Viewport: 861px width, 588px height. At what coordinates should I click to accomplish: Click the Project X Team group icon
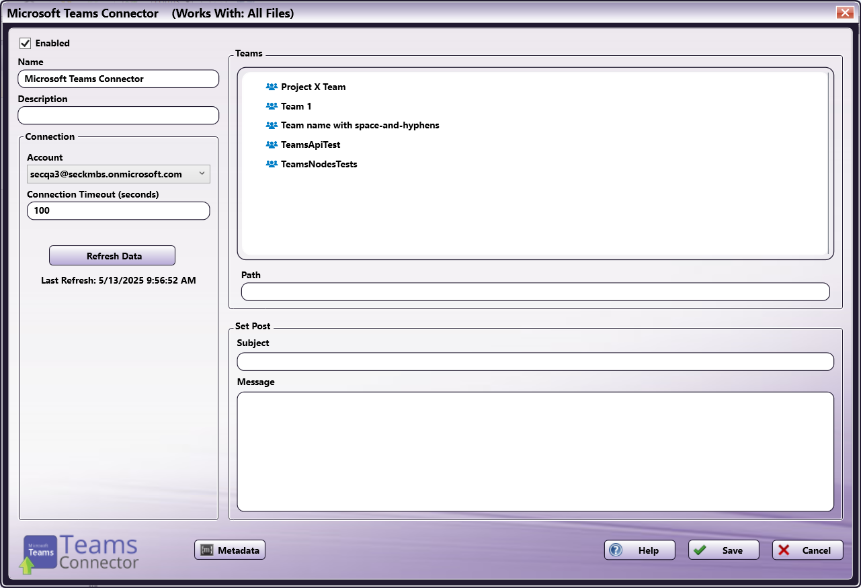click(272, 87)
